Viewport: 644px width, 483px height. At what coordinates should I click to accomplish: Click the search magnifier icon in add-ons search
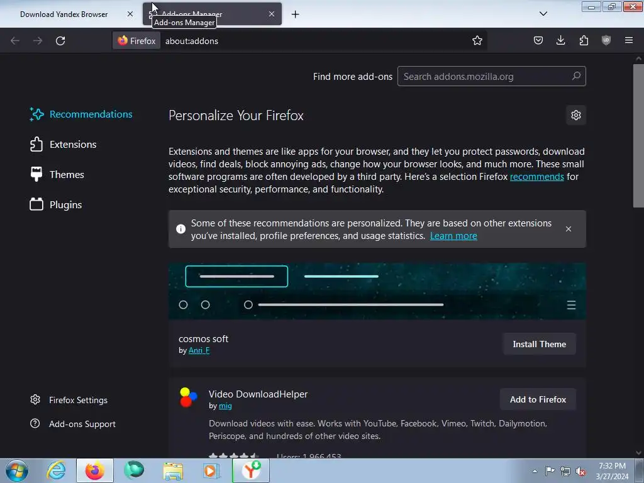576,76
